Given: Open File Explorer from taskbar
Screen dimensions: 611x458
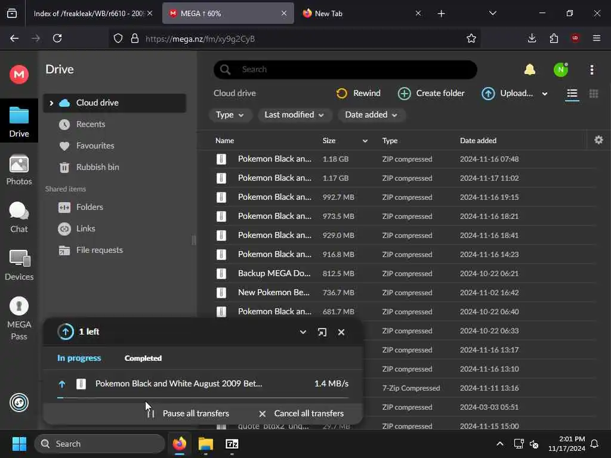Looking at the screenshot, I should click(x=206, y=444).
